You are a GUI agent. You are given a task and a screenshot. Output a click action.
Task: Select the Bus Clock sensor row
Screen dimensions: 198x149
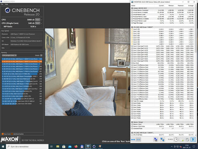(x=163, y=63)
